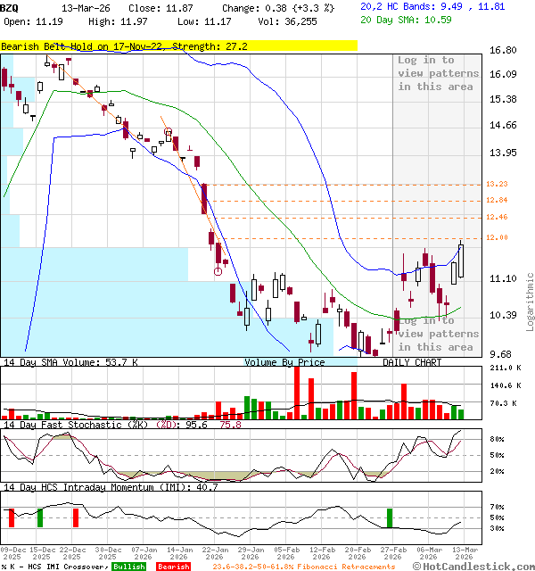
Task: Click the circled candle marker near 14-Jan
Action: pos(168,134)
